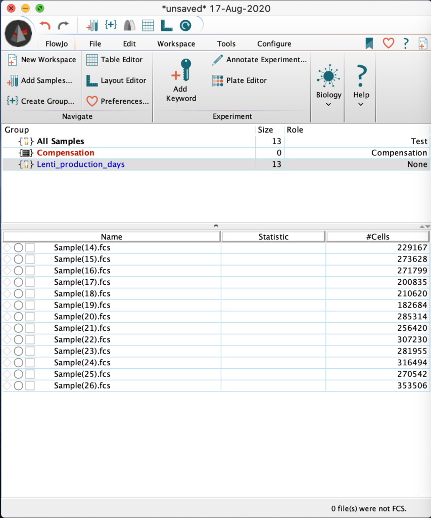The height and width of the screenshot is (518, 431).
Task: Click the create group braces toolbar icon
Action: [111, 25]
